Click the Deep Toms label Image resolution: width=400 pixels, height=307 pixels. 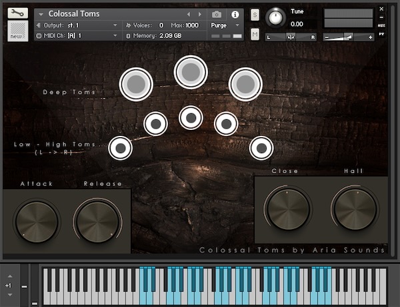(69, 92)
